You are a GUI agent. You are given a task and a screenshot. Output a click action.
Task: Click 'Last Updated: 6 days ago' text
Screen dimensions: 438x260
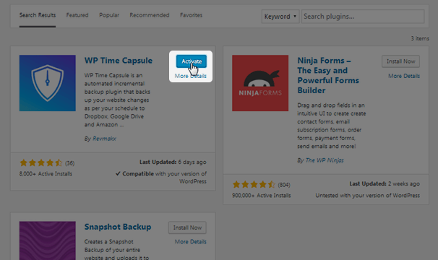pyautogui.click(x=173, y=162)
